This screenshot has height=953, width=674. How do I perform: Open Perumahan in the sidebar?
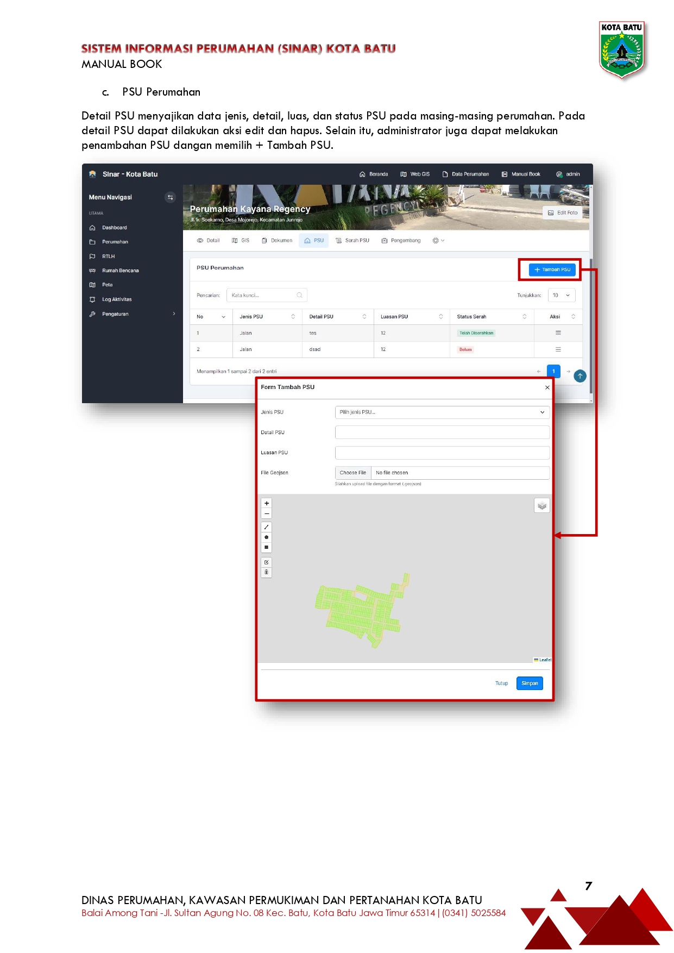coord(115,242)
